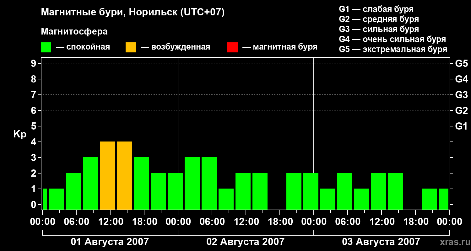Click the 00:00 label ending 03 Августа

click(x=449, y=222)
